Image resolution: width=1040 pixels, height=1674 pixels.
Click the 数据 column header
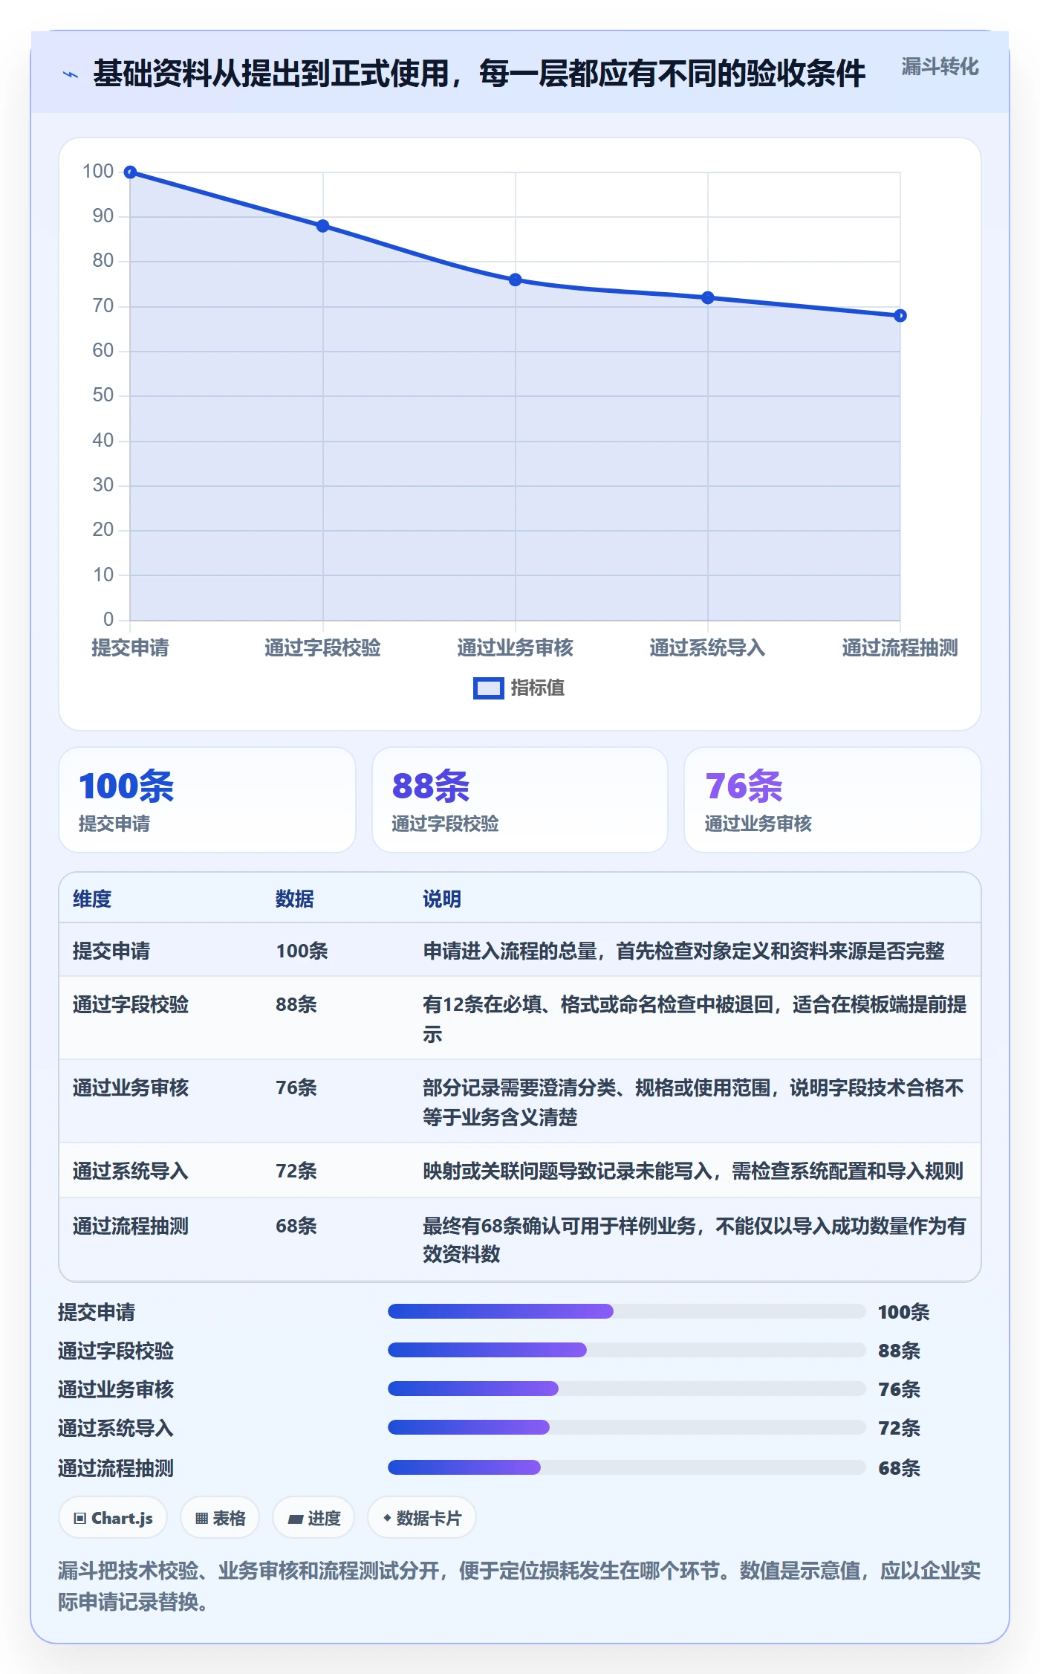coord(295,899)
